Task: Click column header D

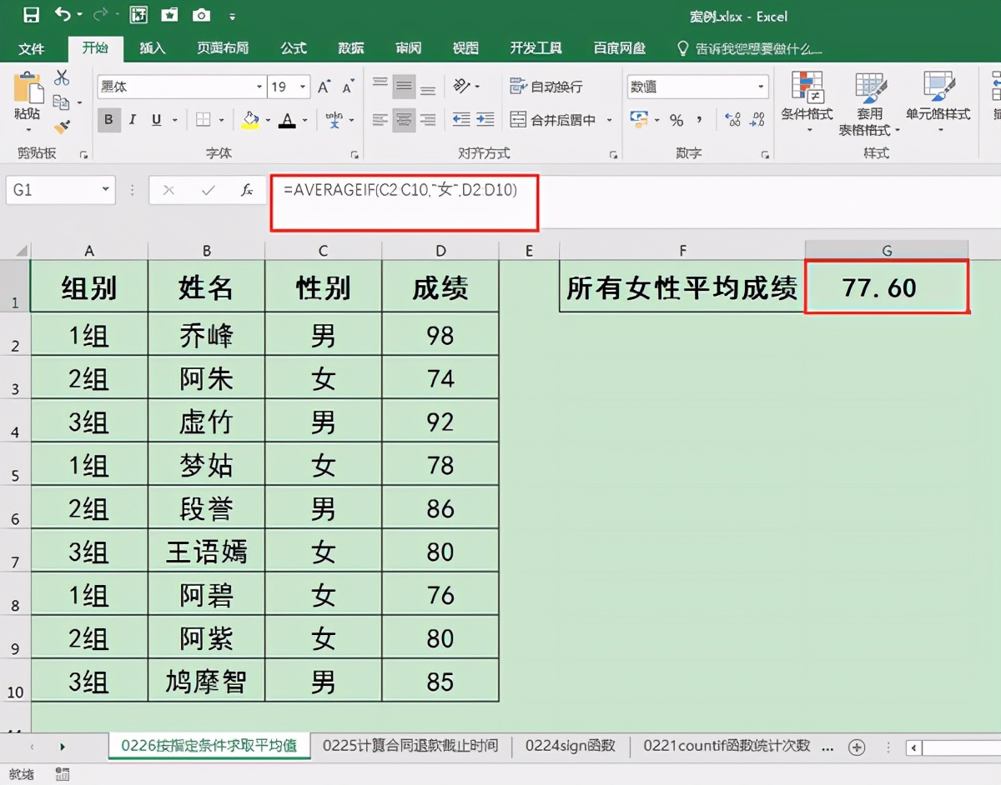Action: pos(440,250)
